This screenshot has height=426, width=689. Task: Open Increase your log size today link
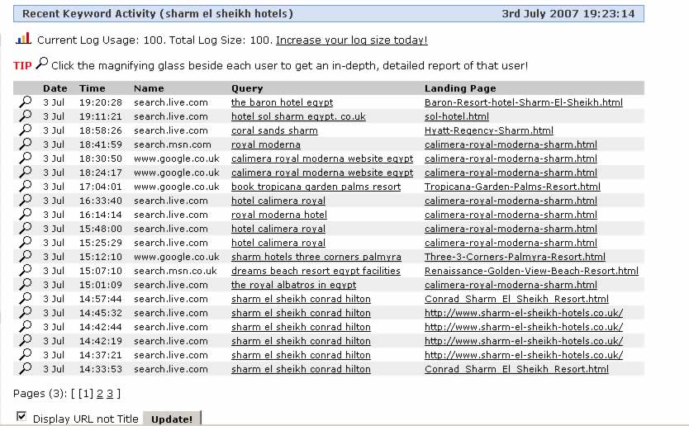click(x=352, y=40)
